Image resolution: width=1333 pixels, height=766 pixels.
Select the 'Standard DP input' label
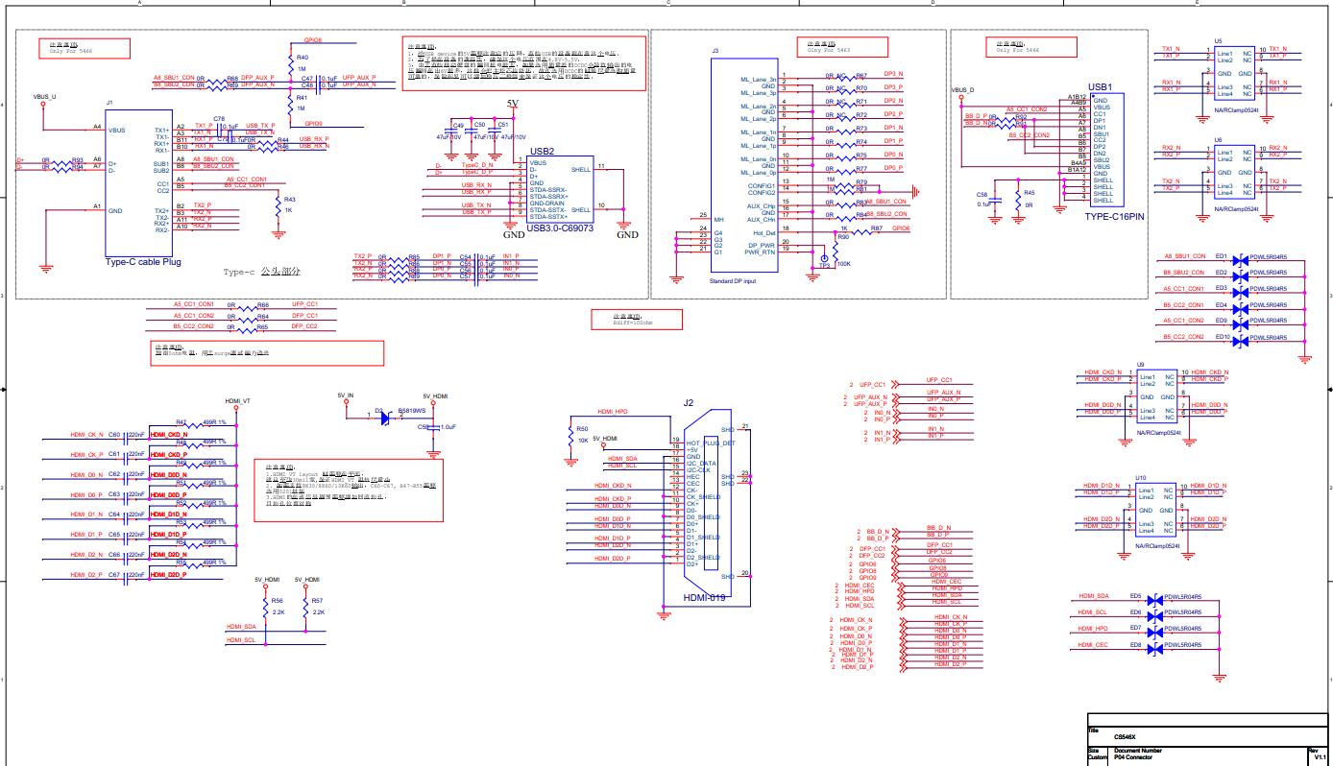pos(735,279)
